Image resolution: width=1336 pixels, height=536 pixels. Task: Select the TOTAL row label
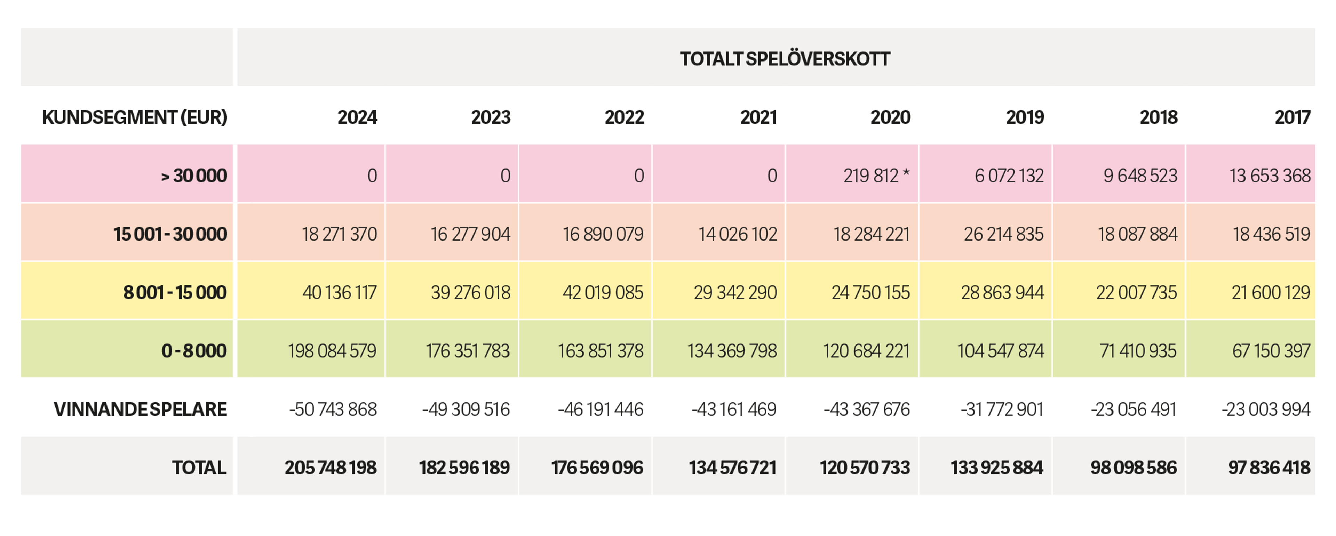click(199, 468)
